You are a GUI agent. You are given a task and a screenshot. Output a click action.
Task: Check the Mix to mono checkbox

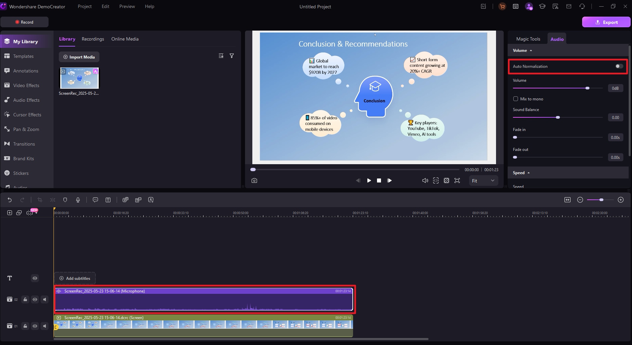coord(516,99)
